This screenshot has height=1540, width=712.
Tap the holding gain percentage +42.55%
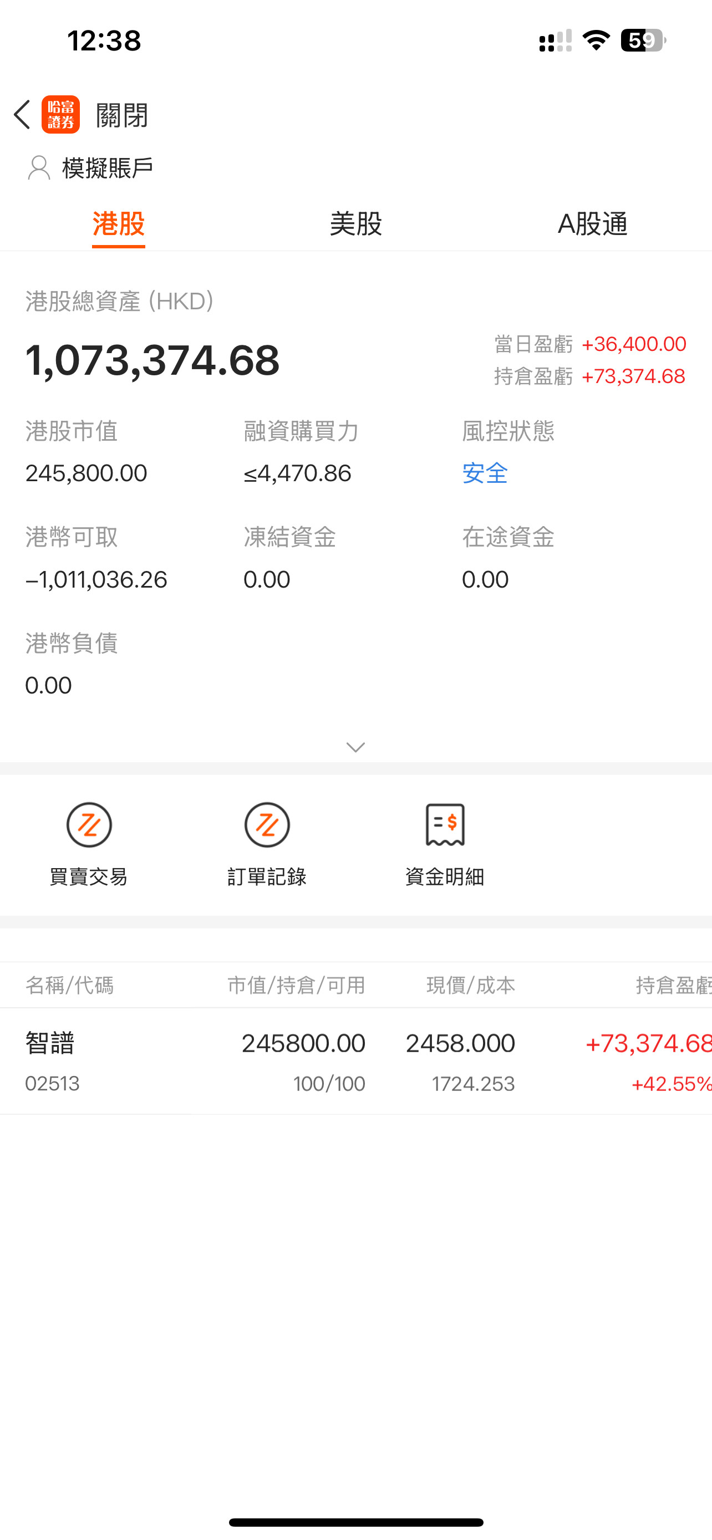[672, 1083]
